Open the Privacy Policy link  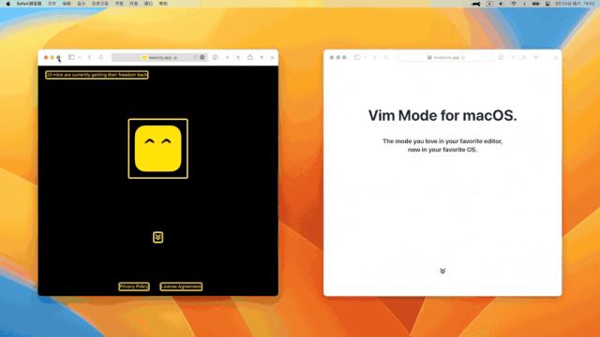[134, 286]
